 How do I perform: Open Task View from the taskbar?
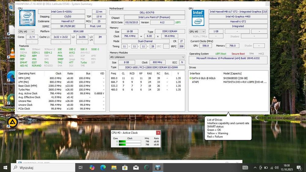[x=80, y=167]
